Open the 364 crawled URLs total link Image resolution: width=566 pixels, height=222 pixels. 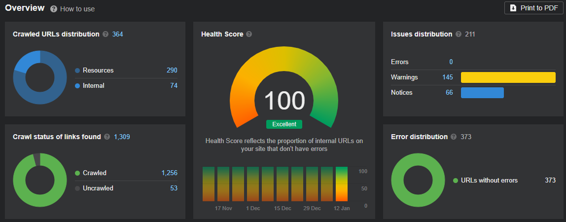point(117,34)
